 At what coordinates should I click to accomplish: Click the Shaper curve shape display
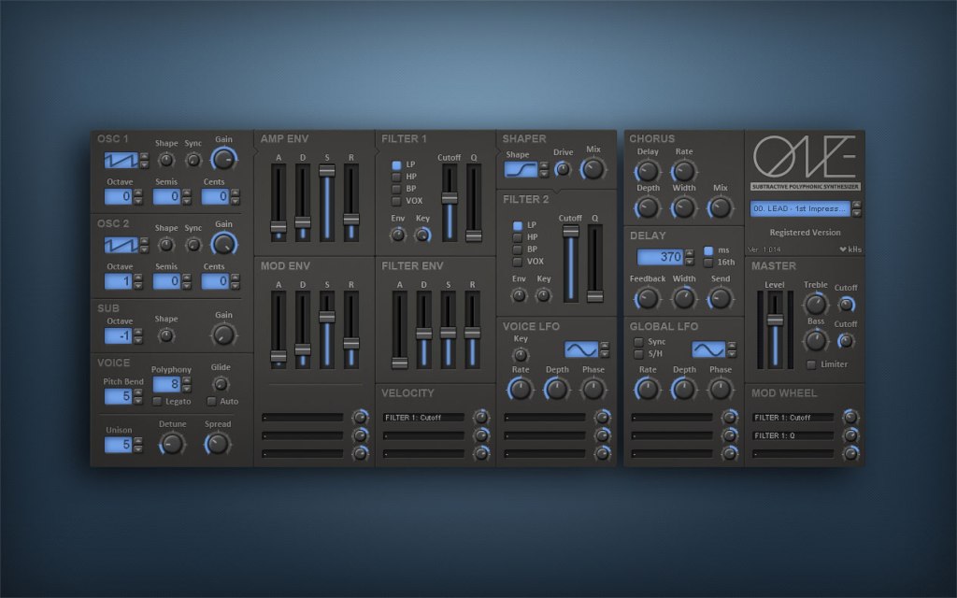[x=523, y=169]
